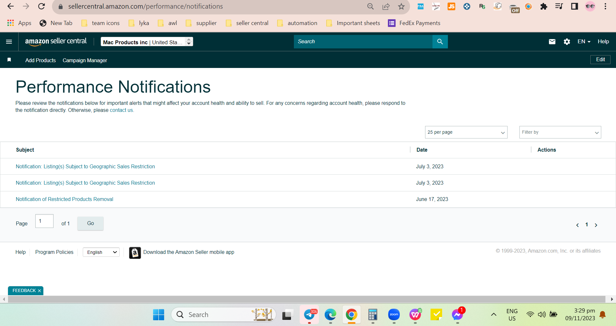This screenshot has width=616, height=326.
Task: Click the Windows taskbar Search box
Action: (x=224, y=315)
